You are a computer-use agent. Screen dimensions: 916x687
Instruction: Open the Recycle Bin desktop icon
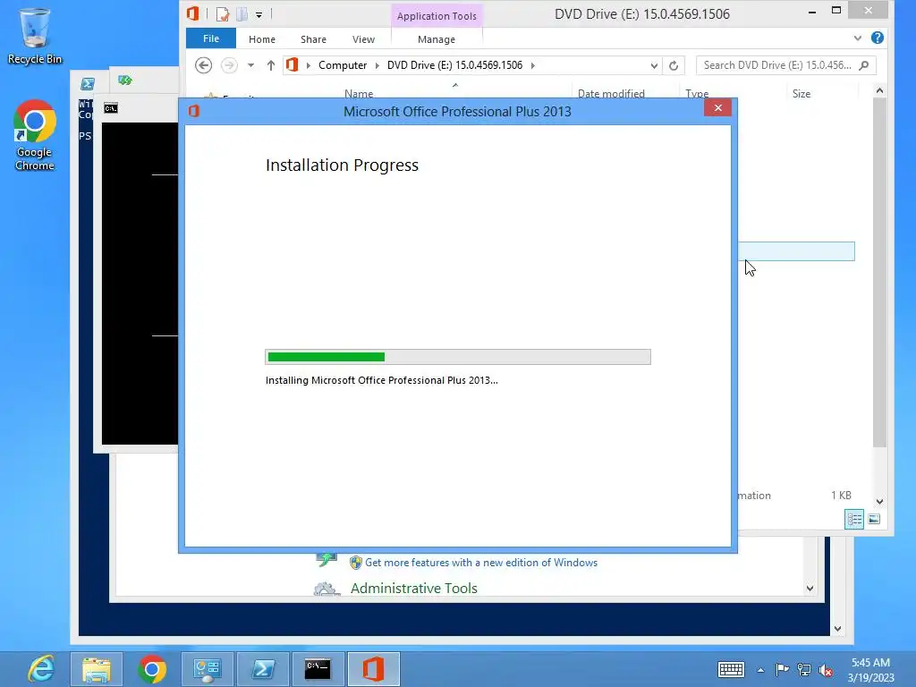[35, 35]
